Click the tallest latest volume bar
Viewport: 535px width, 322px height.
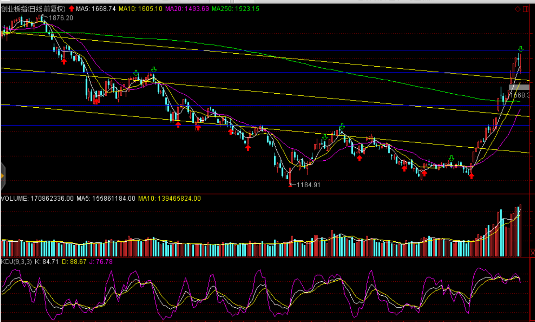[520, 231]
